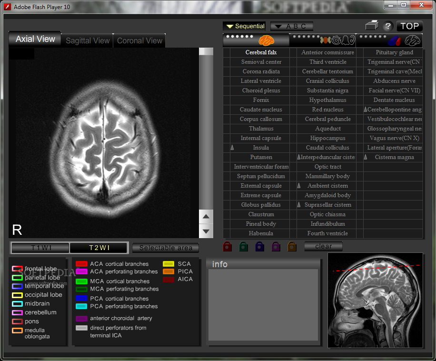Toggle the pons outline
436x361 pixels.
point(17,321)
